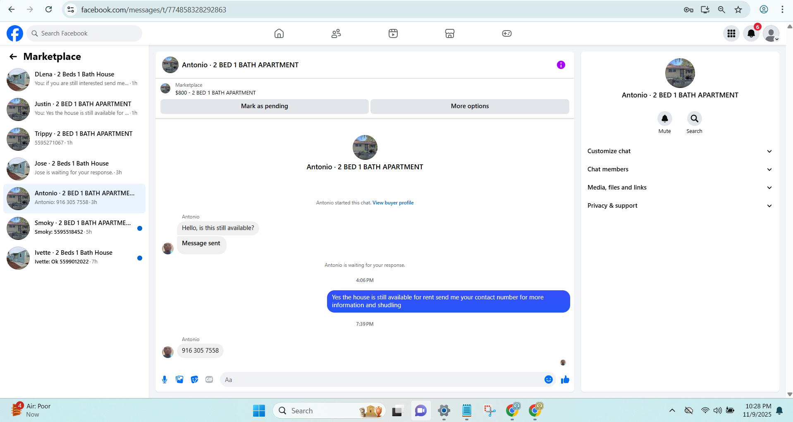Expand Customize chat section
Image resolution: width=793 pixels, height=422 pixels.
click(680, 151)
